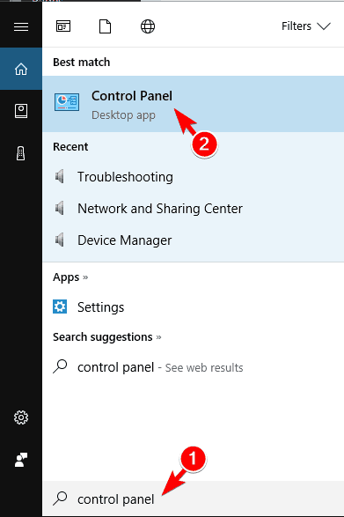Filter results by Apps icon
Viewport: 344px width, 517px height.
(63, 26)
